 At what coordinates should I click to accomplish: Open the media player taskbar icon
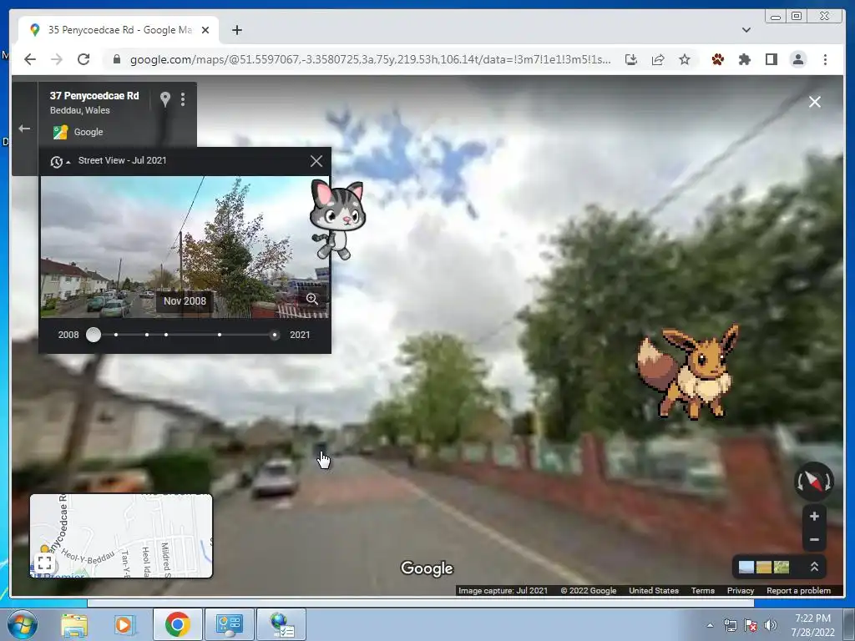pyautogui.click(x=124, y=624)
